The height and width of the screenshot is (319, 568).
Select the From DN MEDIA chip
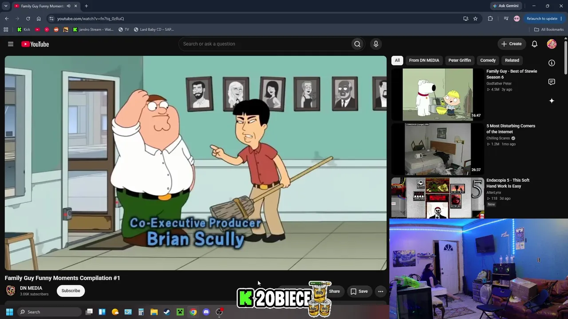[x=424, y=60]
